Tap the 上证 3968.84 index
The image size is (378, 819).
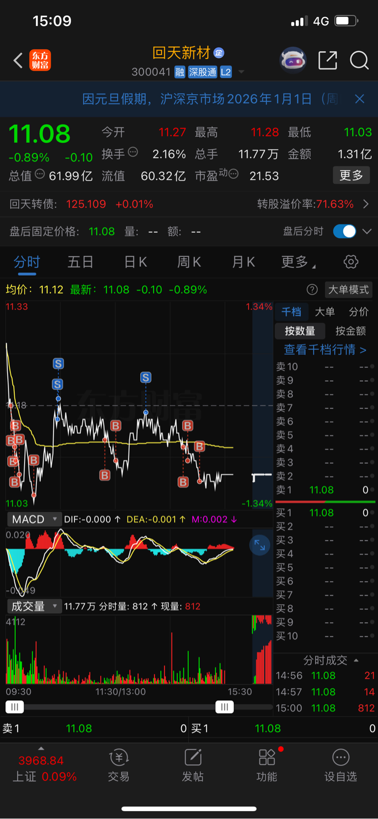[44, 768]
